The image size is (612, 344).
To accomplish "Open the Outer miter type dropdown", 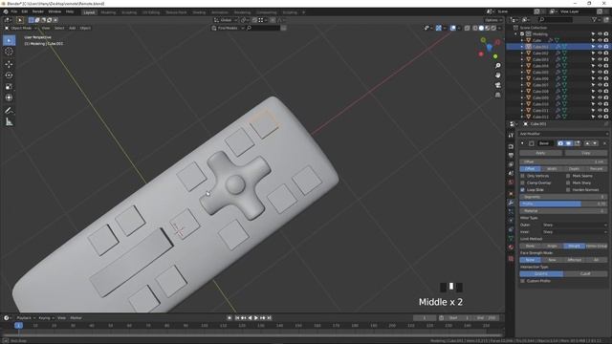I will click(x=575, y=226).
